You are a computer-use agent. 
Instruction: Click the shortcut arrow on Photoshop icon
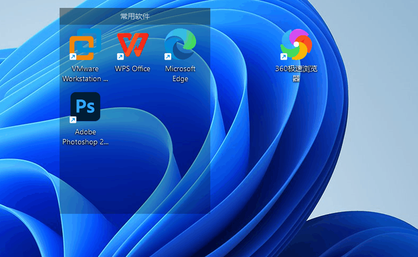point(73,120)
